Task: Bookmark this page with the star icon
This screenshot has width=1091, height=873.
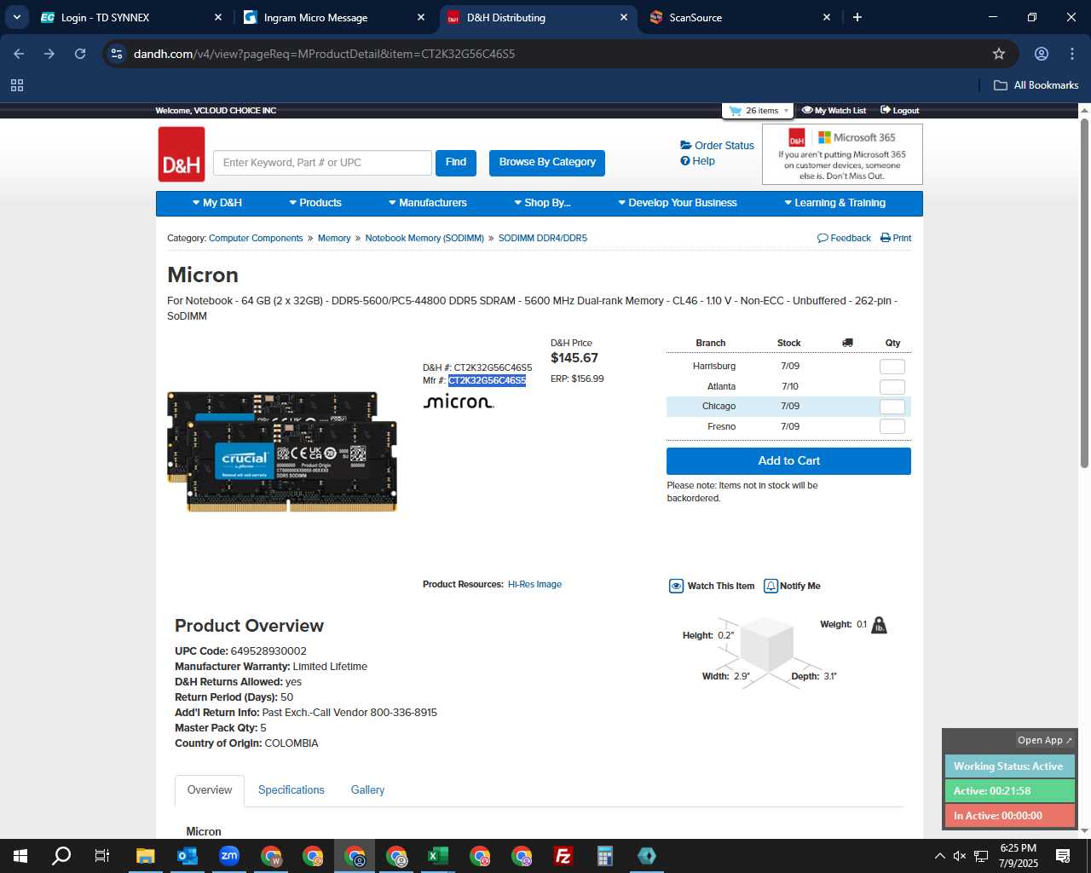Action: point(999,54)
